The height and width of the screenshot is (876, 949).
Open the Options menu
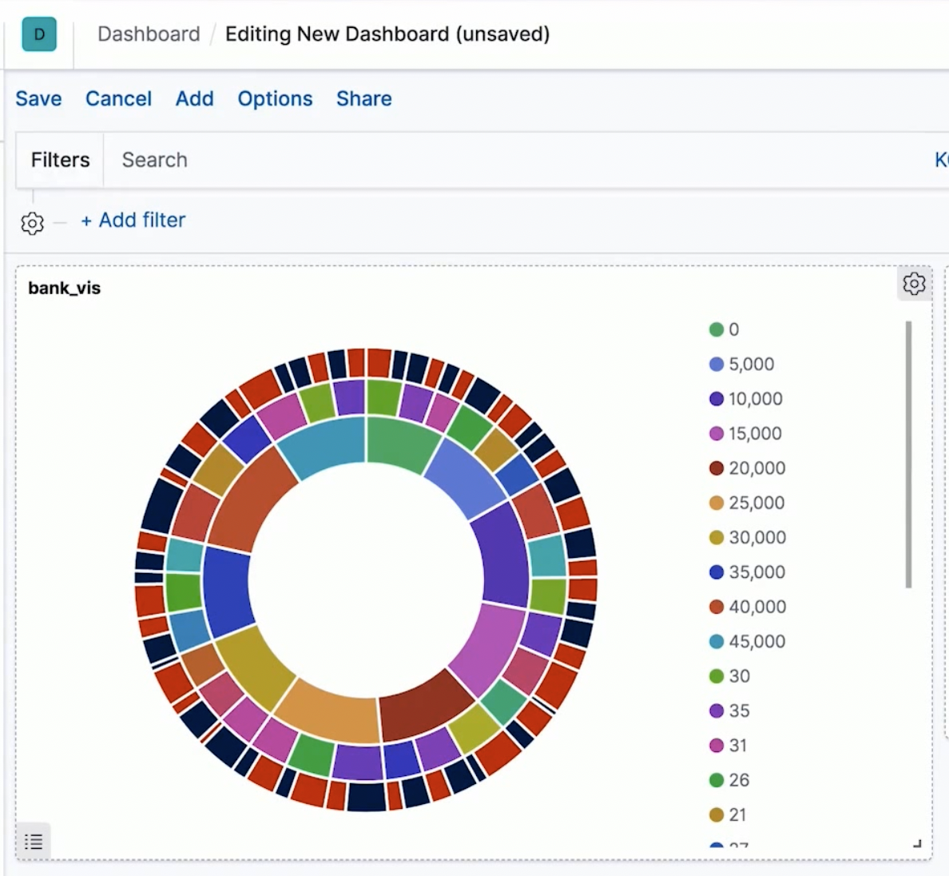pos(275,98)
